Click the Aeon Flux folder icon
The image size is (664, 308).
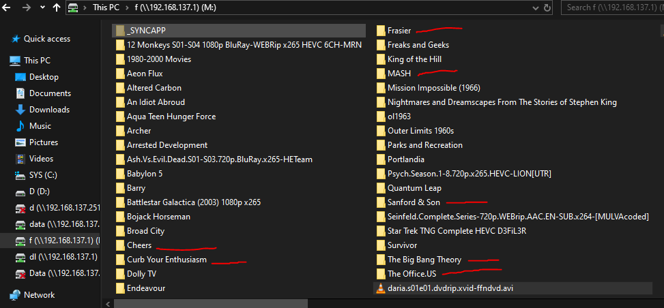click(x=120, y=74)
